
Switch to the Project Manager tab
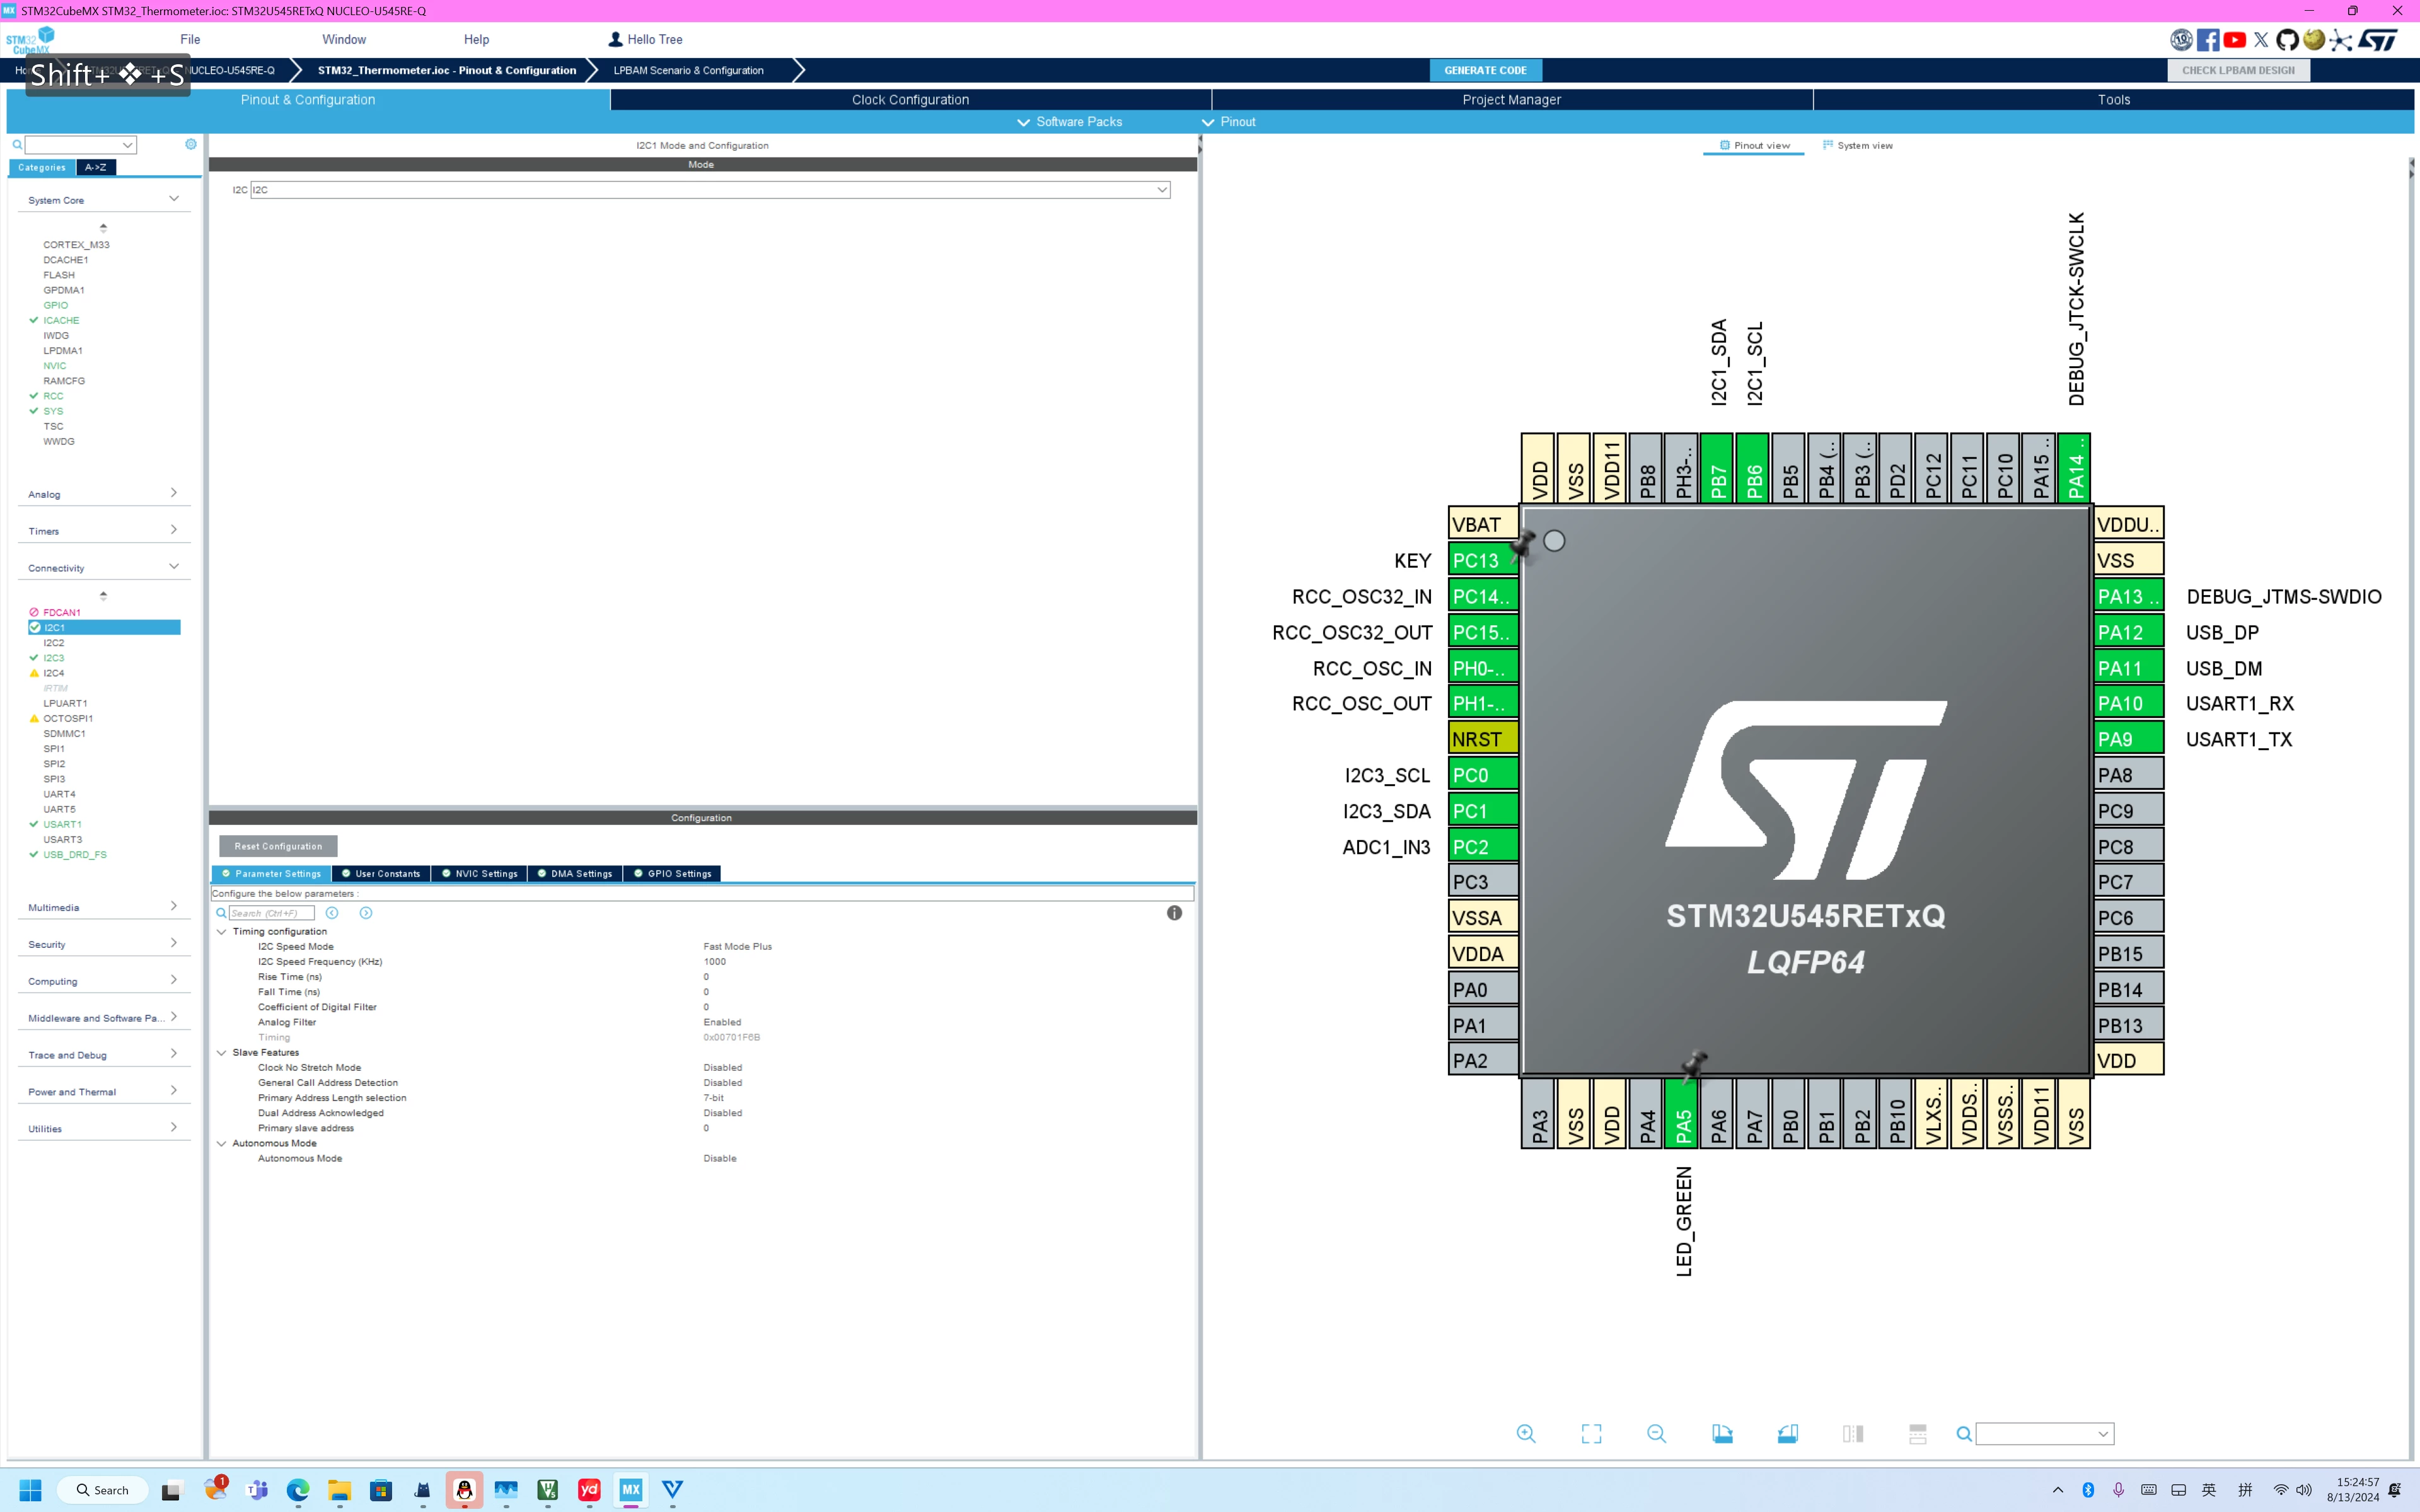tap(1511, 100)
